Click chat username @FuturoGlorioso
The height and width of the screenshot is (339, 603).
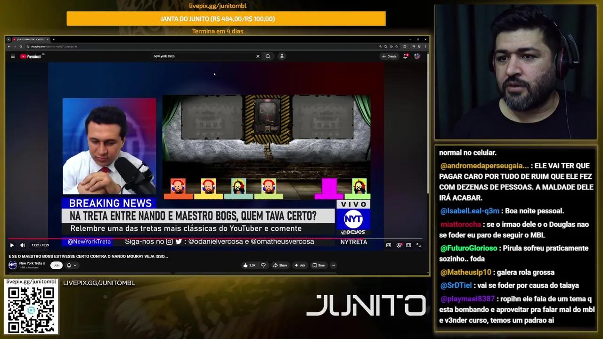(469, 248)
